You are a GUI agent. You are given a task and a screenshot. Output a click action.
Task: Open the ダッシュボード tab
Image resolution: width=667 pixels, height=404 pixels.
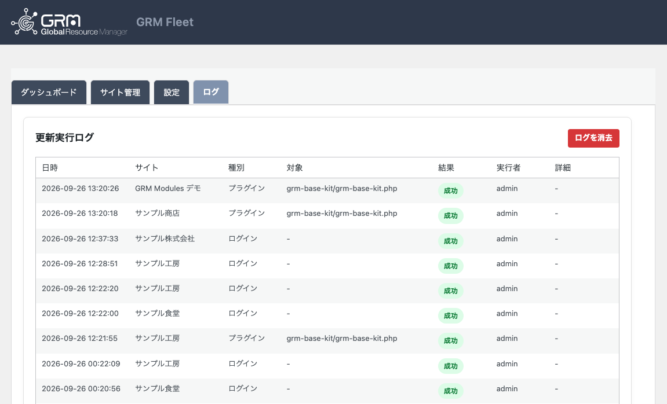pyautogui.click(x=49, y=92)
